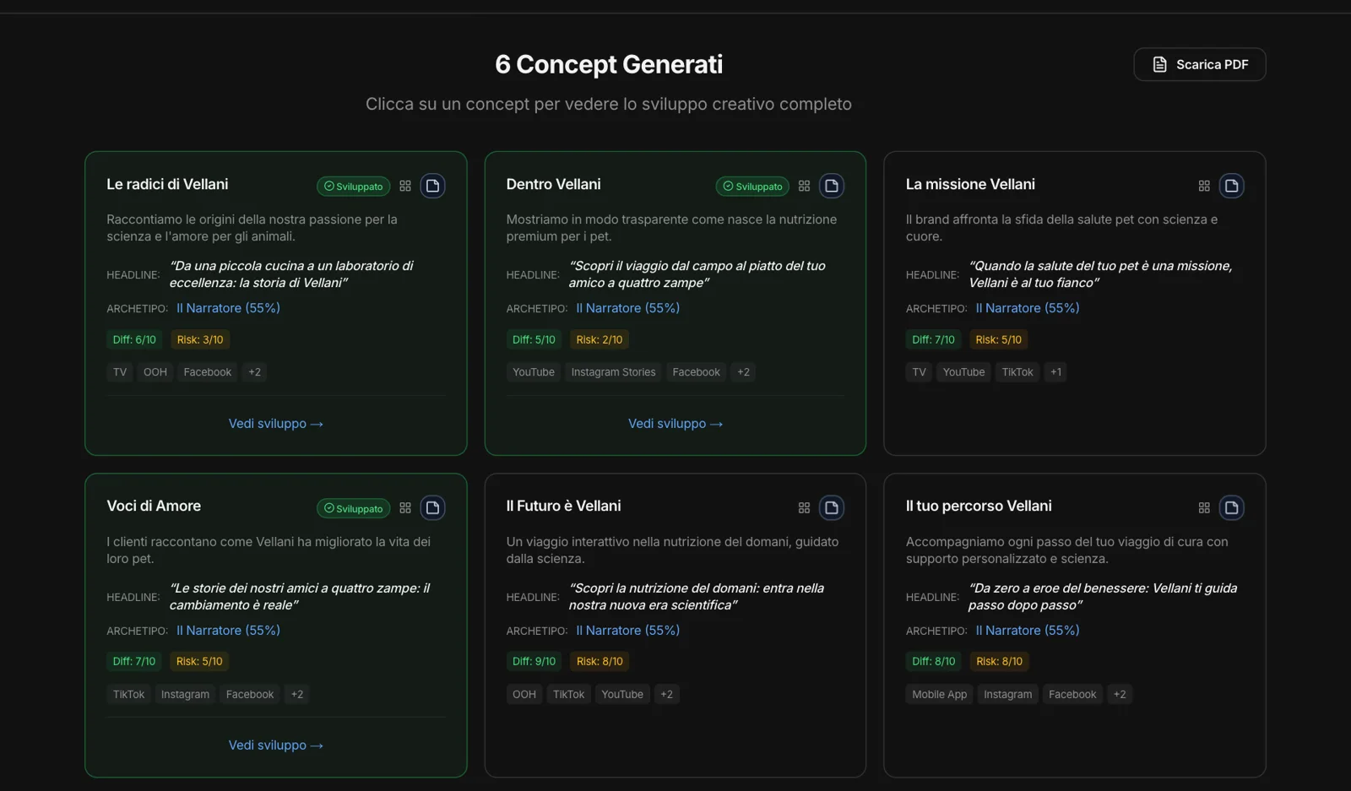Open Vedi sviluppo for Le radici di Vellani
The image size is (1351, 791).
click(276, 424)
